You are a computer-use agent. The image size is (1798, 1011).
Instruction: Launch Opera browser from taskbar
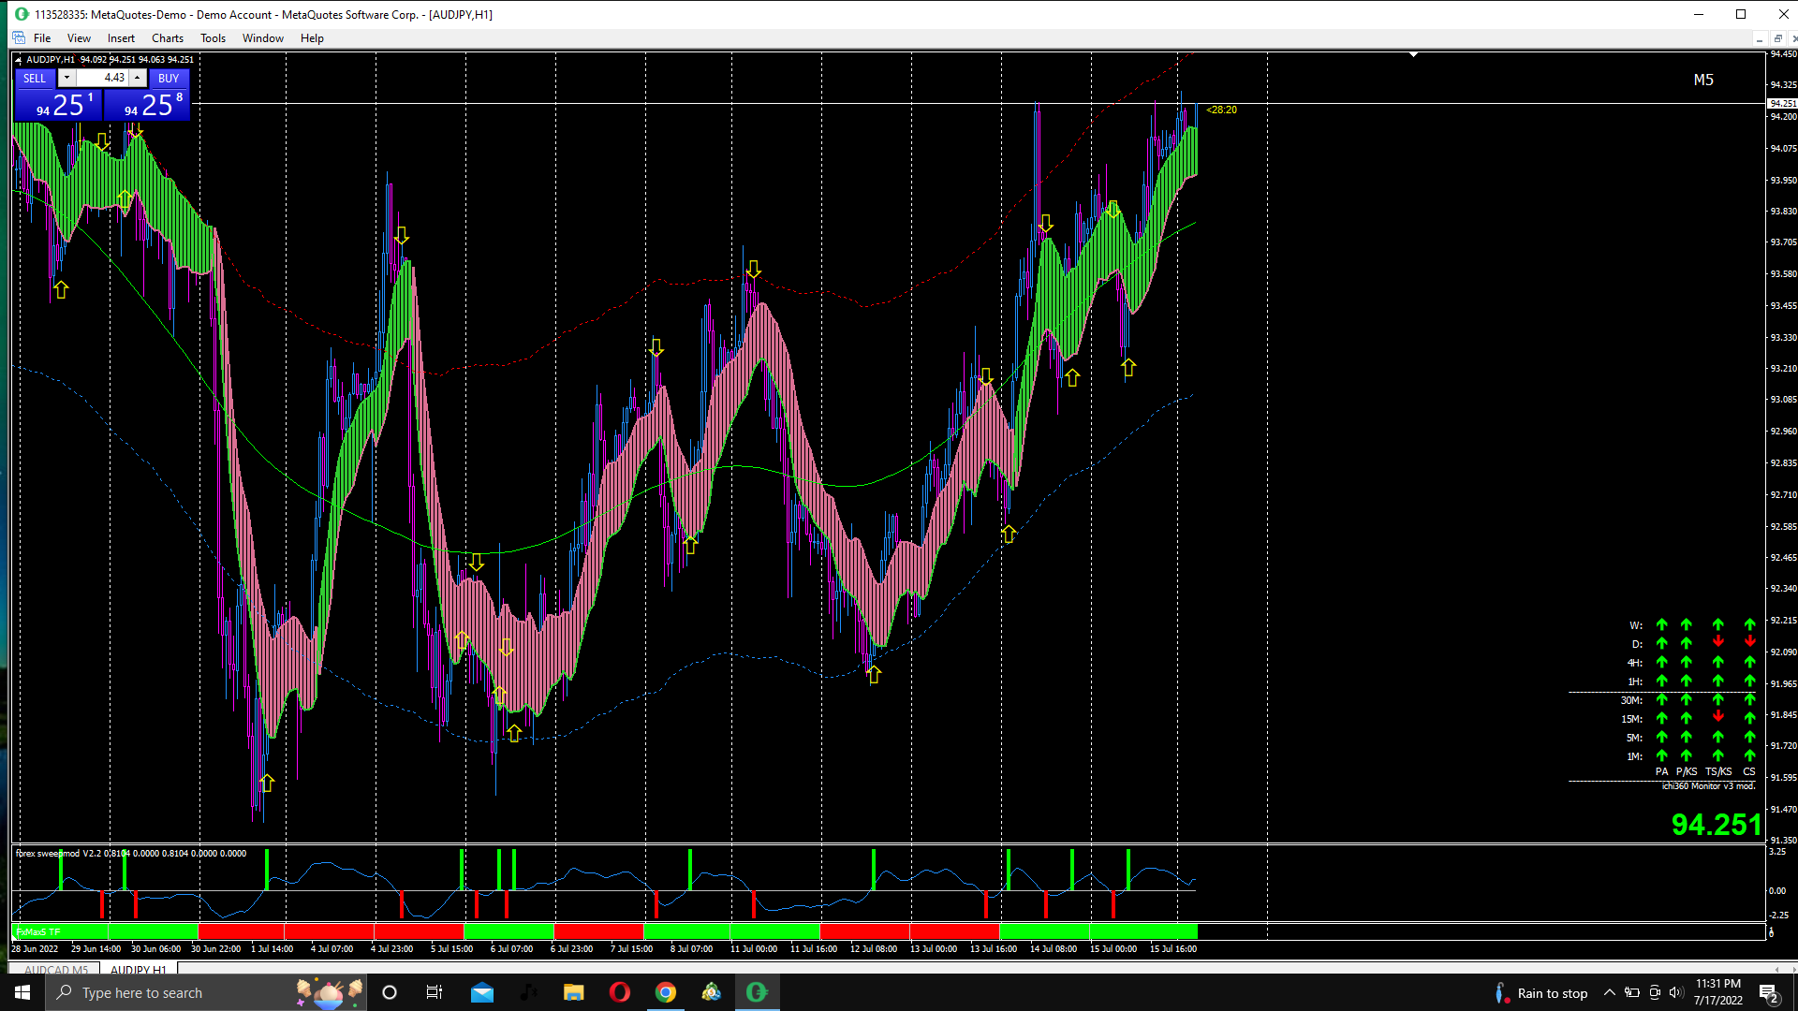coord(620,992)
